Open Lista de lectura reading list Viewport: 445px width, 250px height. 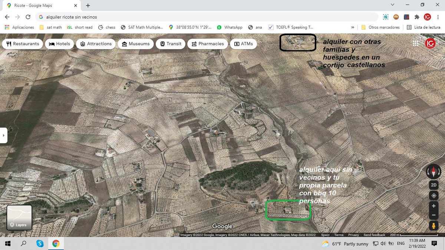pyautogui.click(x=423, y=27)
